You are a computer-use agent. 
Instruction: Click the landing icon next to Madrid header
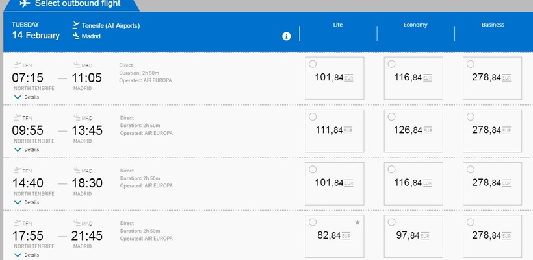76,36
